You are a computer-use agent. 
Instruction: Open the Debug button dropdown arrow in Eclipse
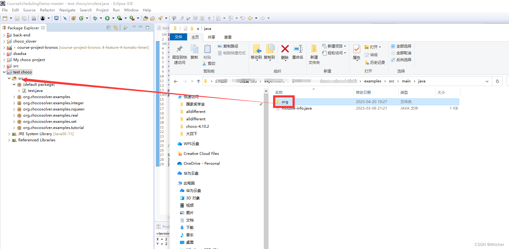click(x=101, y=18)
